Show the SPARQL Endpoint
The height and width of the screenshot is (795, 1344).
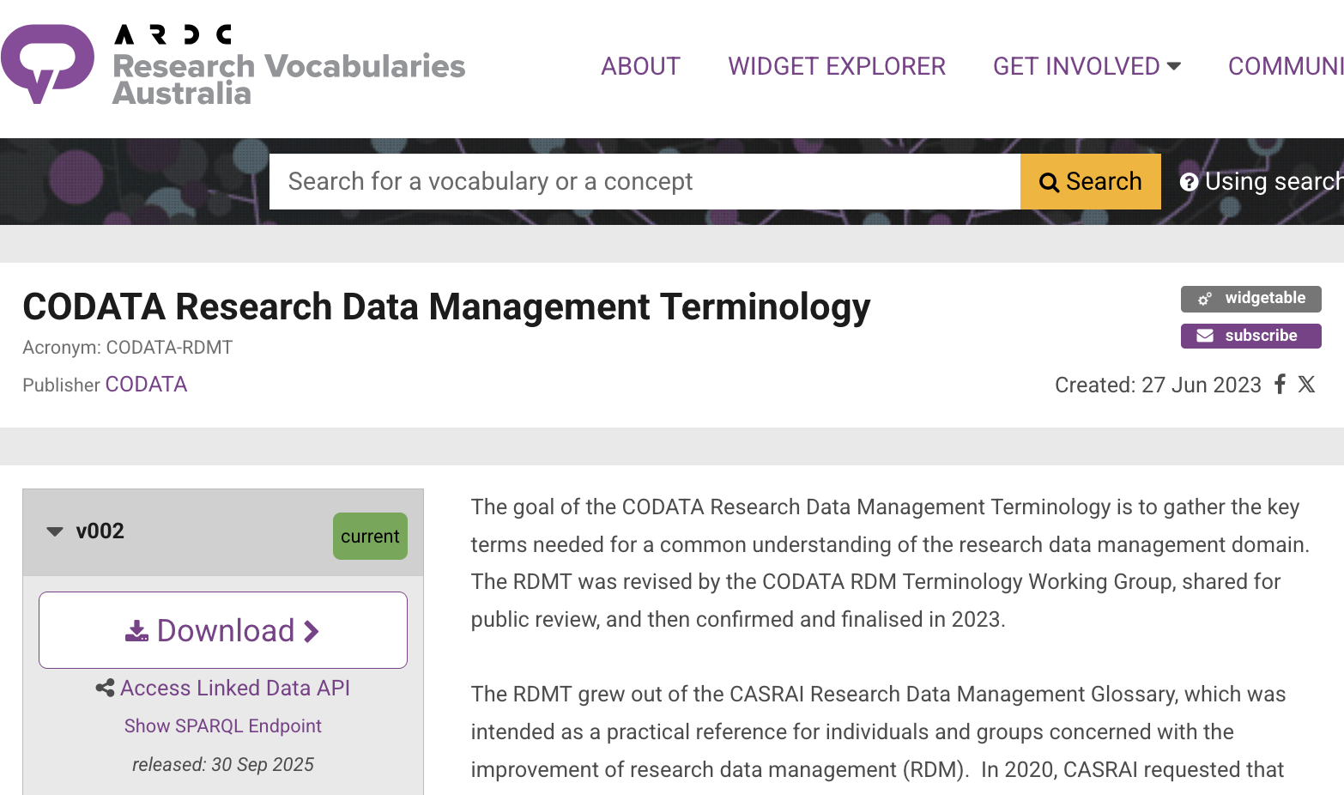click(223, 726)
